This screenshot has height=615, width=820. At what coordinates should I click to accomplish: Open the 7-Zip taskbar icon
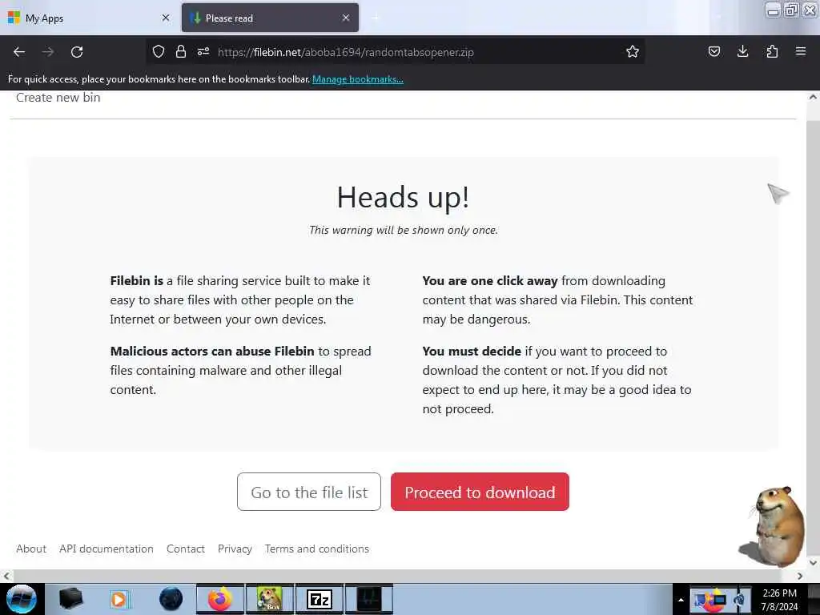320,599
